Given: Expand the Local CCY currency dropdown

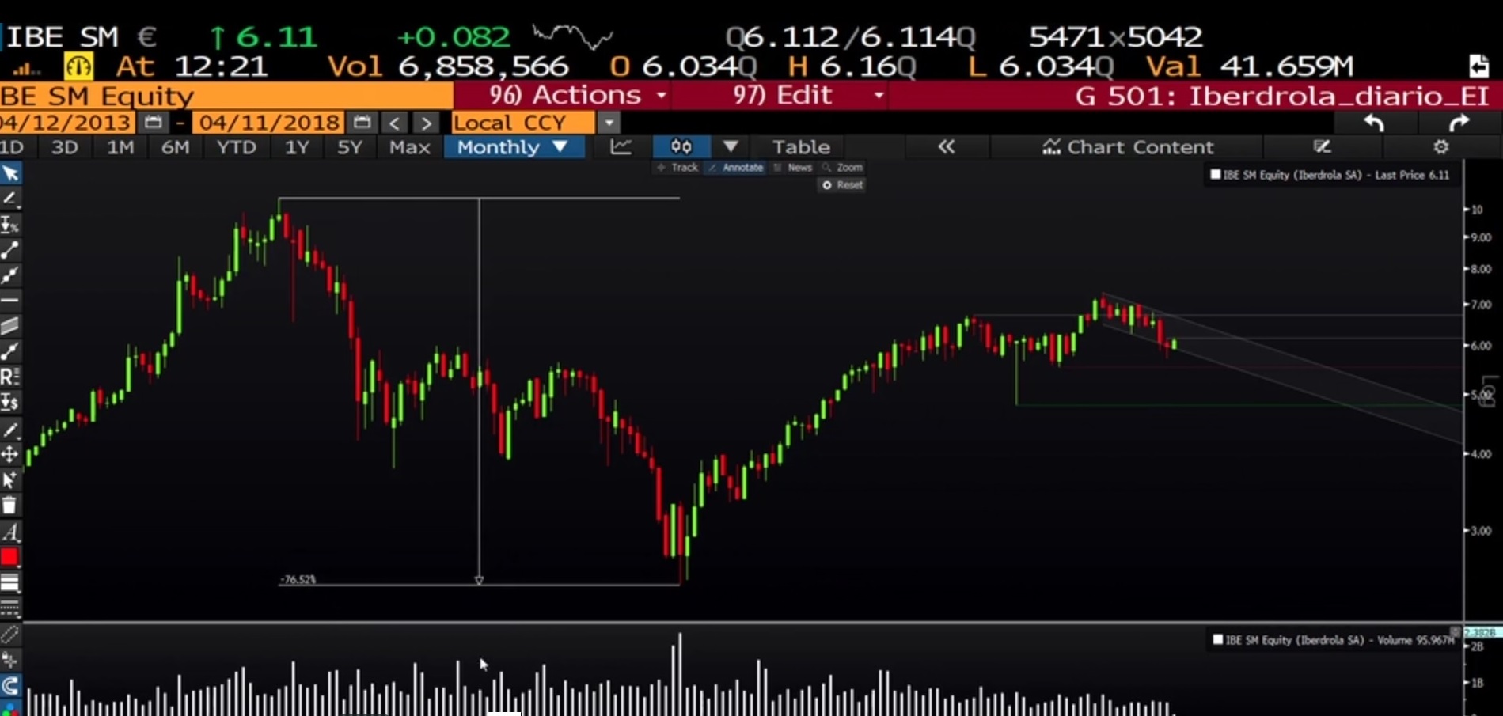Looking at the screenshot, I should [608, 123].
